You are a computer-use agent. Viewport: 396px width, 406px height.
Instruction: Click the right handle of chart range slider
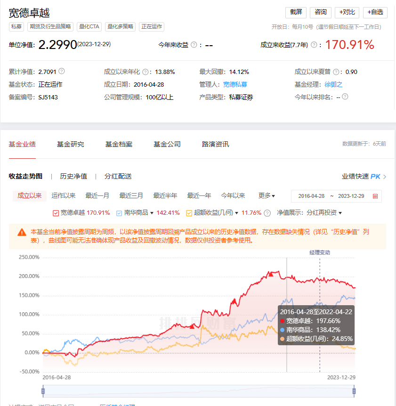[x=354, y=391]
